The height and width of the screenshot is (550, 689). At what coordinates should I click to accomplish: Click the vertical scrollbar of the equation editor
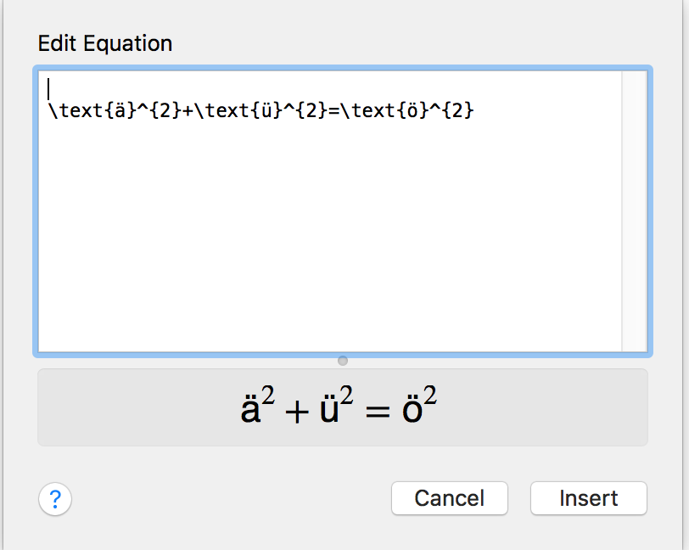coord(635,210)
